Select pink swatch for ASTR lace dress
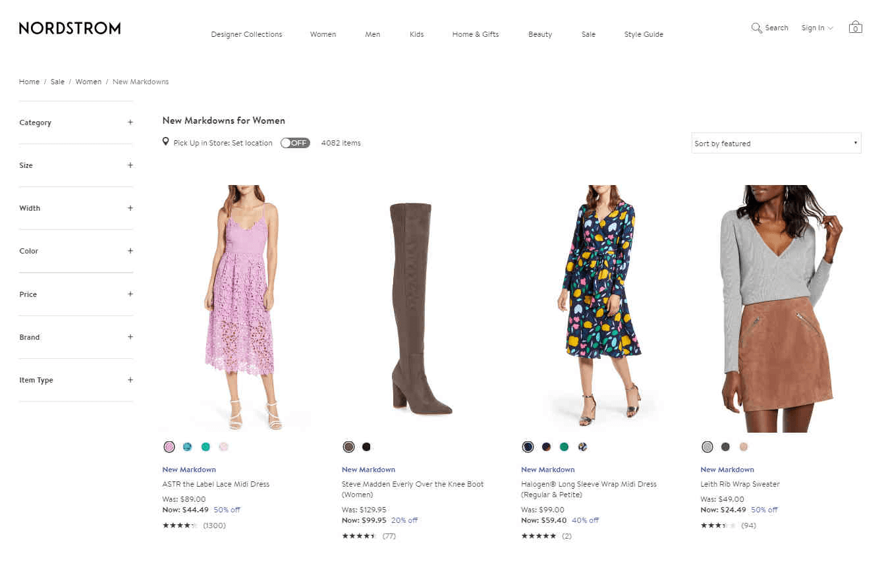 tap(169, 447)
